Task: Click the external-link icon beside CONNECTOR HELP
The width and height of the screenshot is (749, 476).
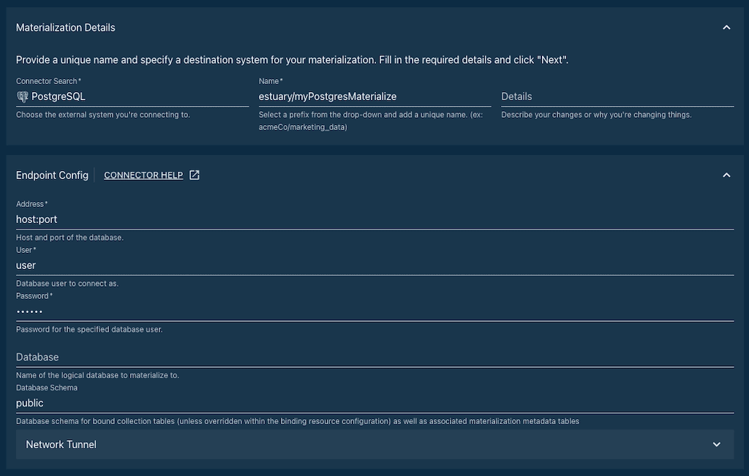Action: tap(193, 175)
